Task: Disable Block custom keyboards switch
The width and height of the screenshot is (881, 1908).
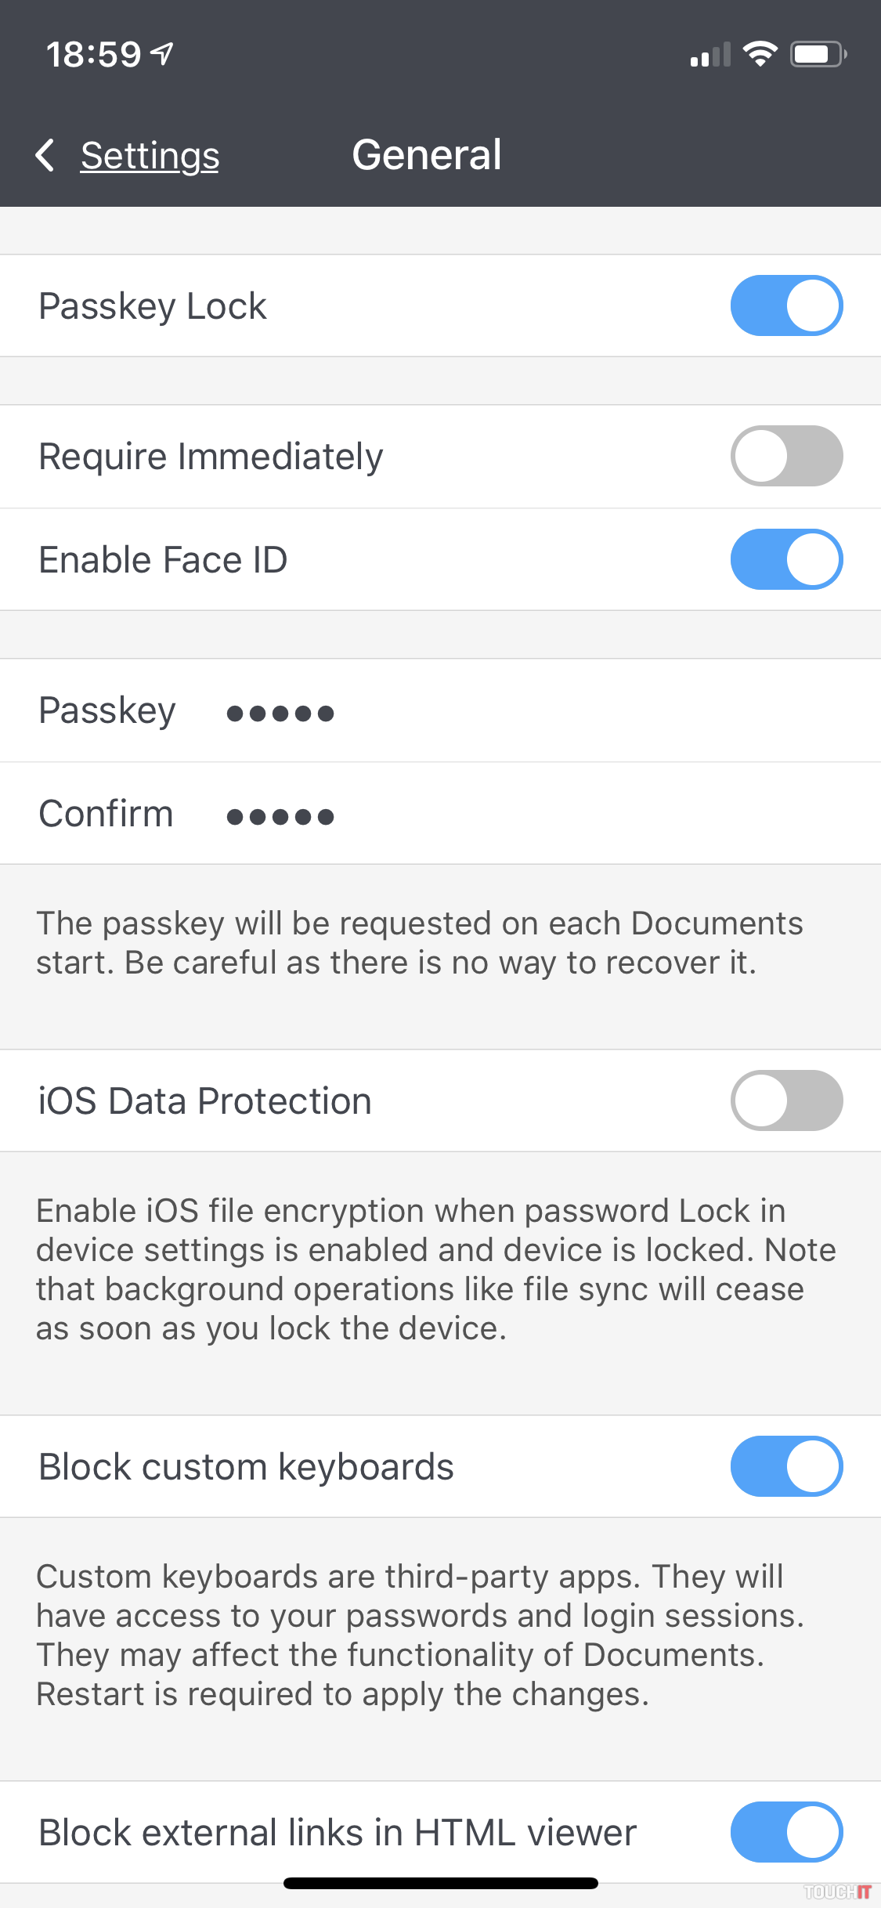Action: [x=786, y=1466]
